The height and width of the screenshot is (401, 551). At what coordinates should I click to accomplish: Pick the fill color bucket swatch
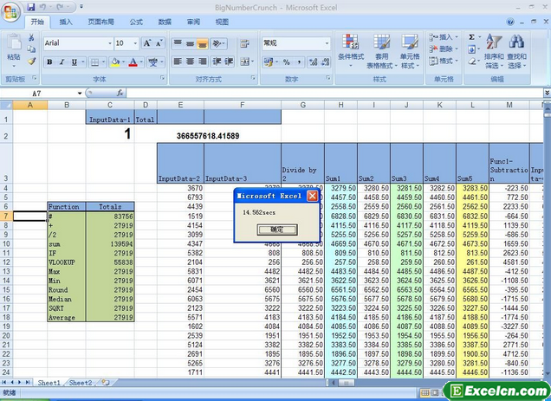click(115, 62)
